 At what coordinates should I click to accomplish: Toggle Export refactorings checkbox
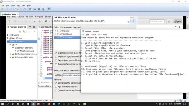point(56,64)
